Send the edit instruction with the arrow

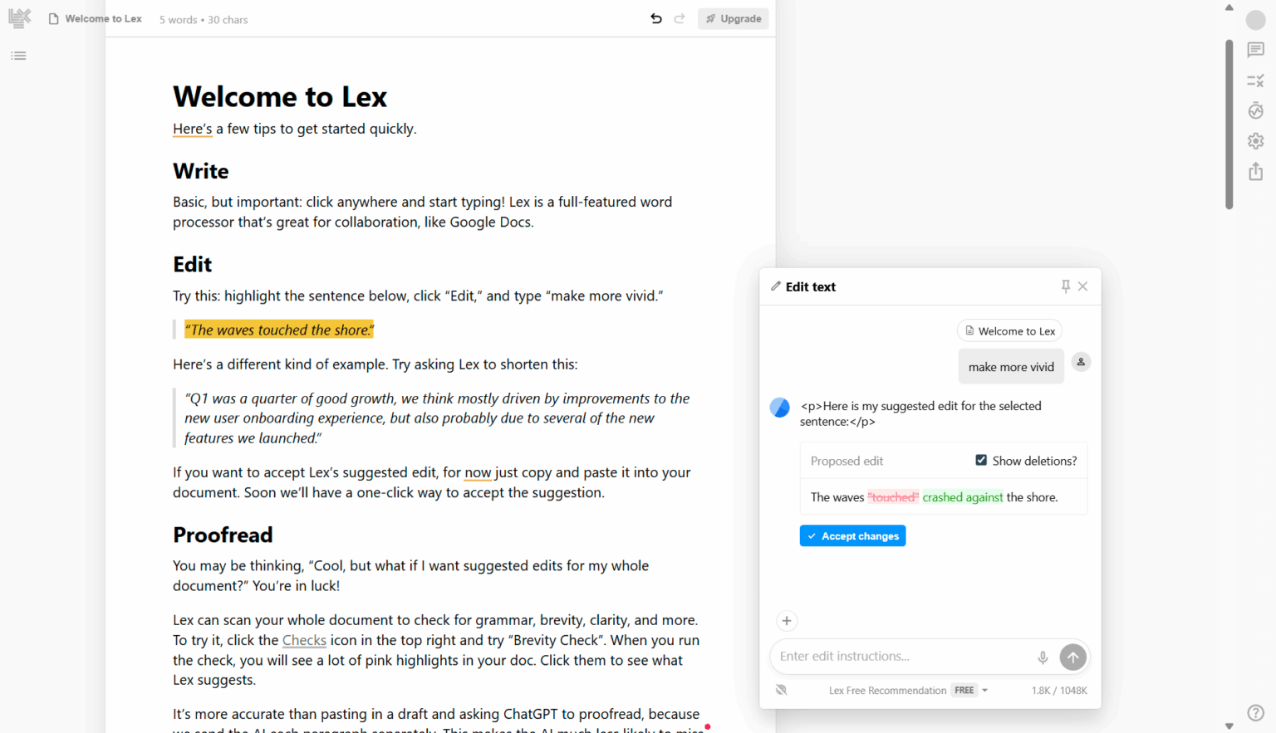1072,657
